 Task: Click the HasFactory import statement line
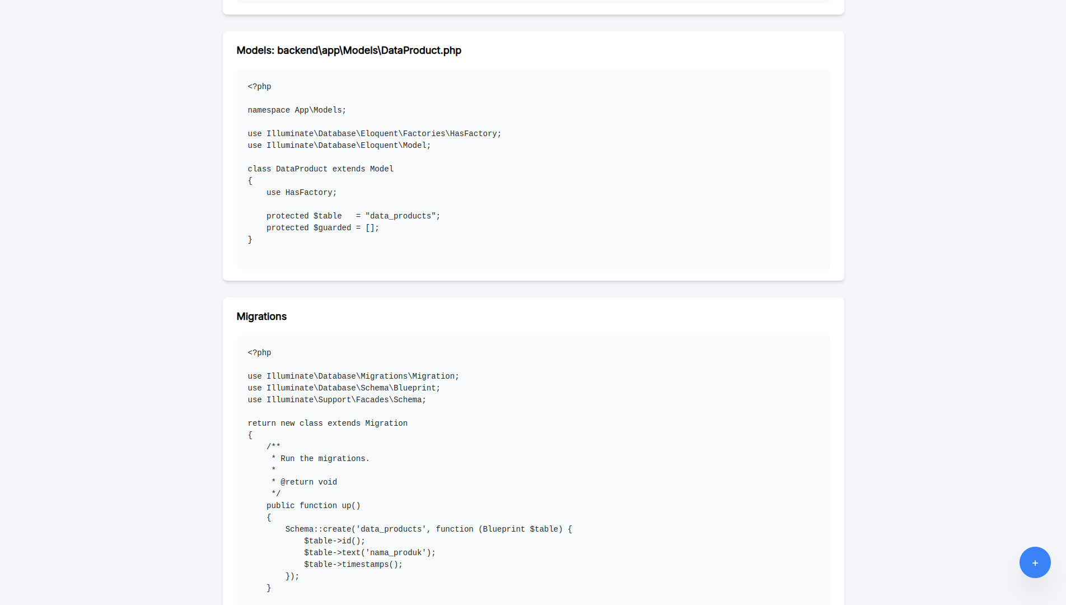pyautogui.click(x=374, y=134)
